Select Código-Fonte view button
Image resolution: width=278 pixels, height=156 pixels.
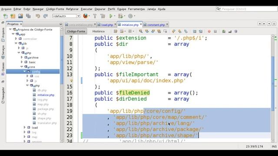[76, 31]
